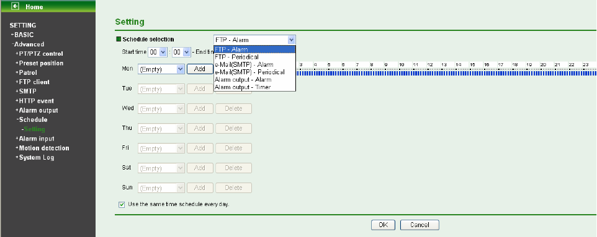This screenshot has height=237, width=597.
Task: Open the Fri (Empty) dropdown
Action: [161, 148]
